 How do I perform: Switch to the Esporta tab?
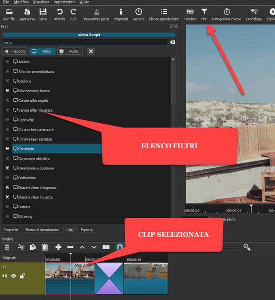click(x=86, y=230)
